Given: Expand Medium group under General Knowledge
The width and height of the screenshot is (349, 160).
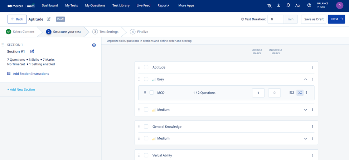Looking at the screenshot, I should [x=306, y=139].
